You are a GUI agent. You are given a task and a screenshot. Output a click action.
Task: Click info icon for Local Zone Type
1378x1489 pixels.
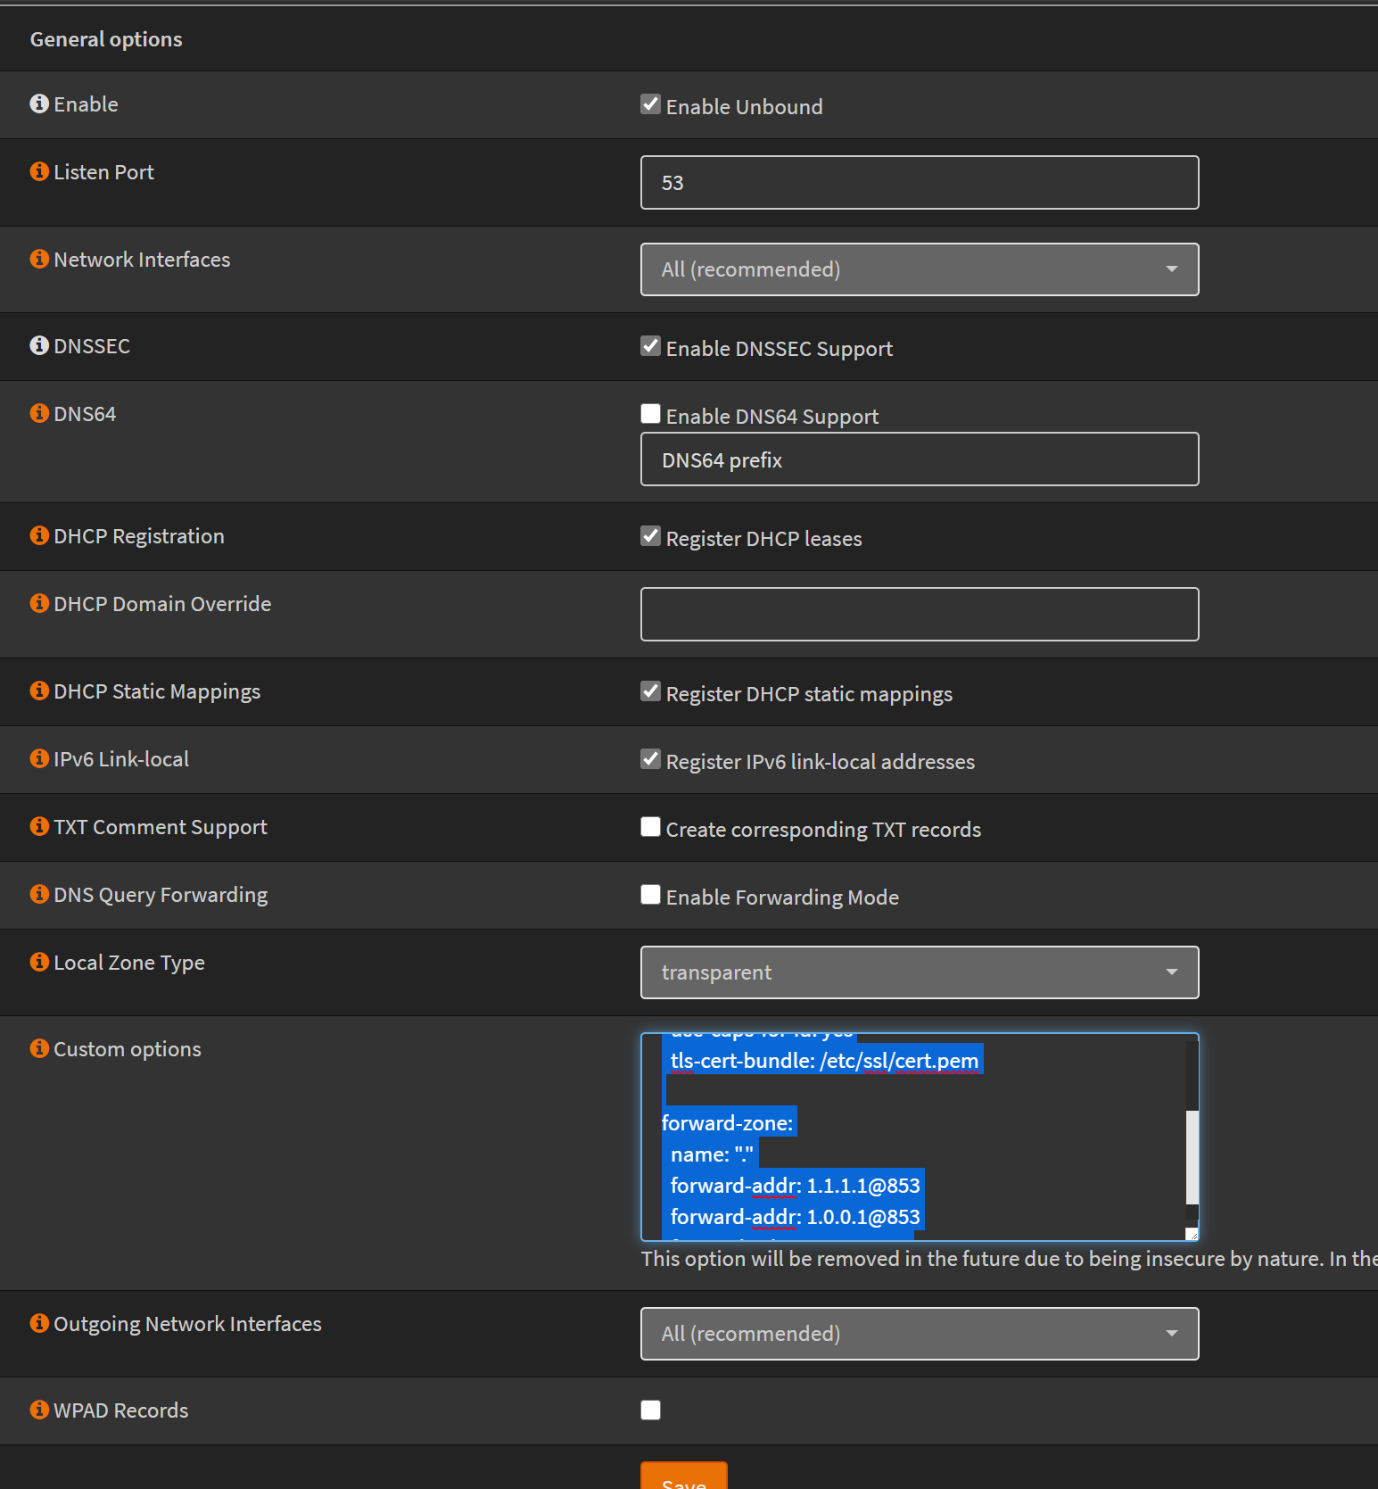(x=39, y=962)
